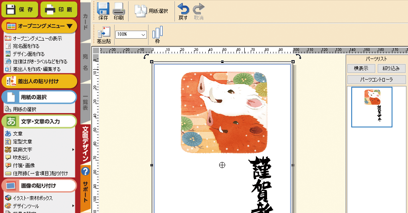Viewport: 408px width, 213px height.
Task: Click the green 保存 button in sidebar
Action: [20, 10]
